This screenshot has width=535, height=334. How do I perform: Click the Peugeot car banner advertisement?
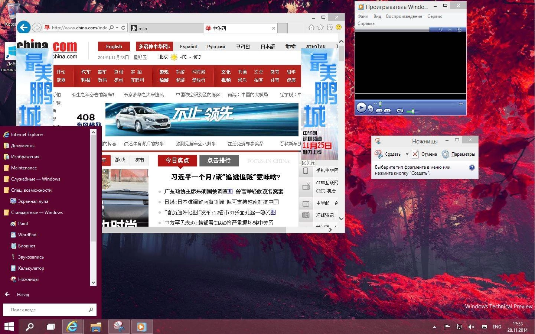[x=202, y=120]
